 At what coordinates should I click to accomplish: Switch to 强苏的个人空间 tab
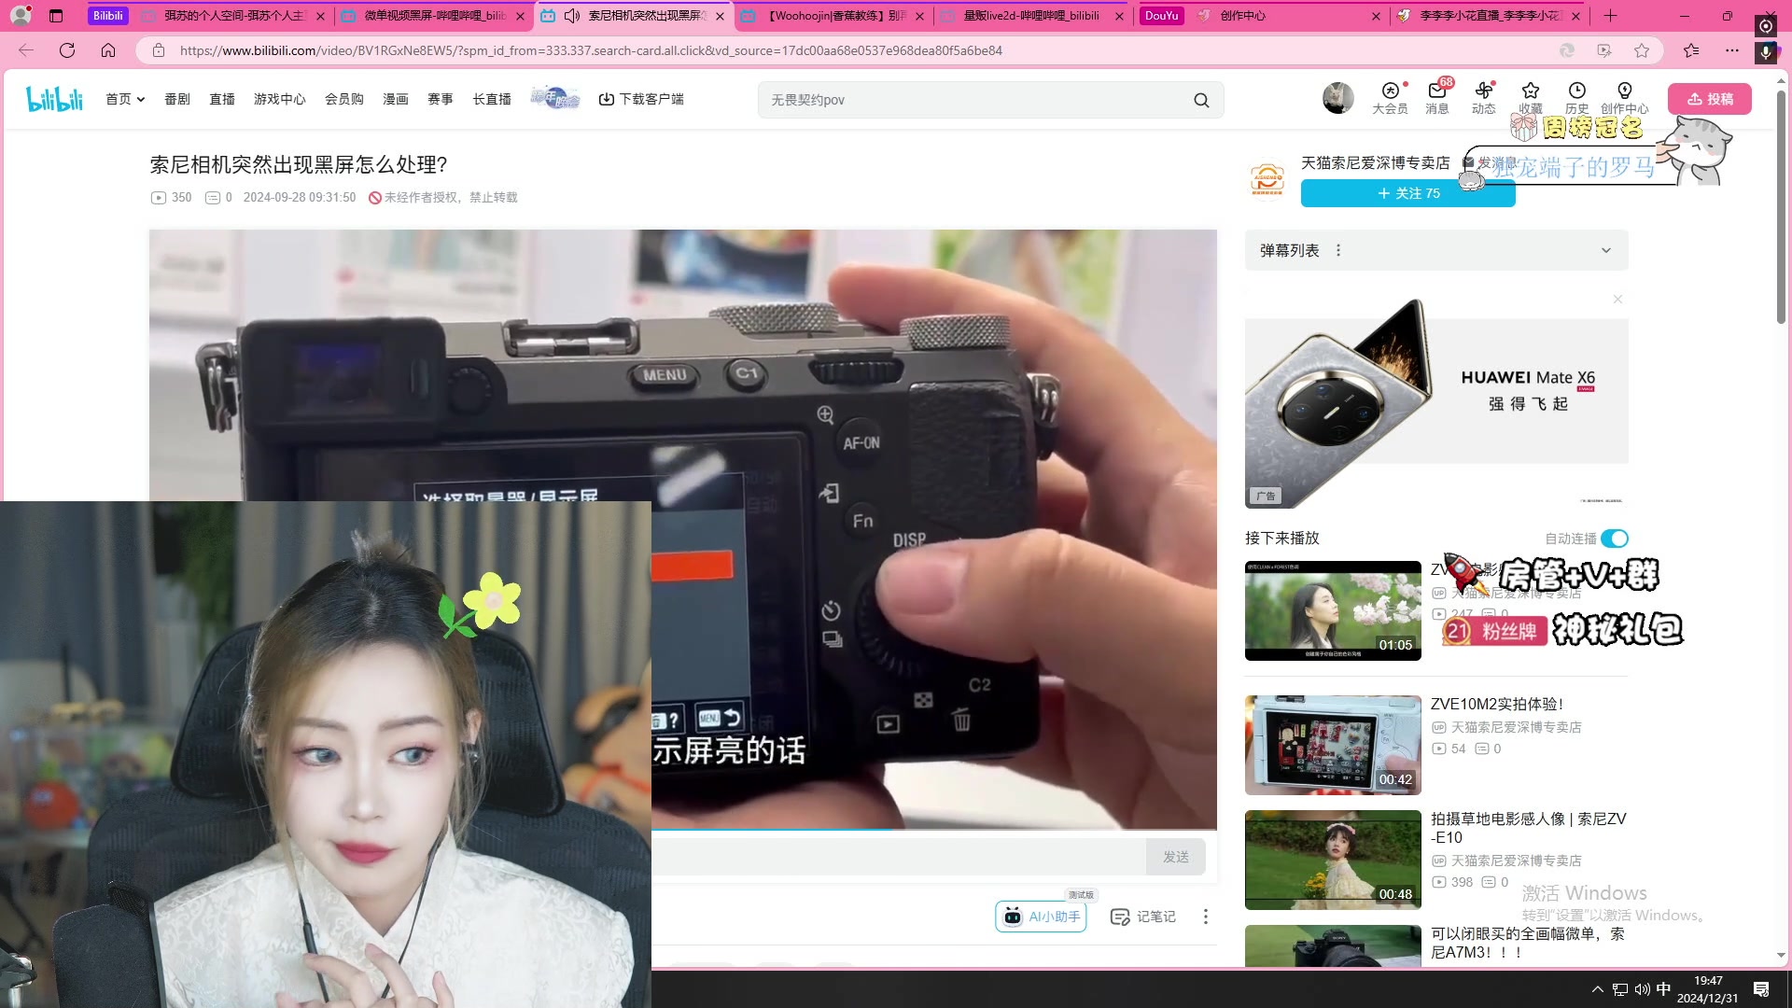233,16
